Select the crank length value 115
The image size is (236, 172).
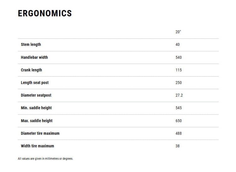coord(178,70)
